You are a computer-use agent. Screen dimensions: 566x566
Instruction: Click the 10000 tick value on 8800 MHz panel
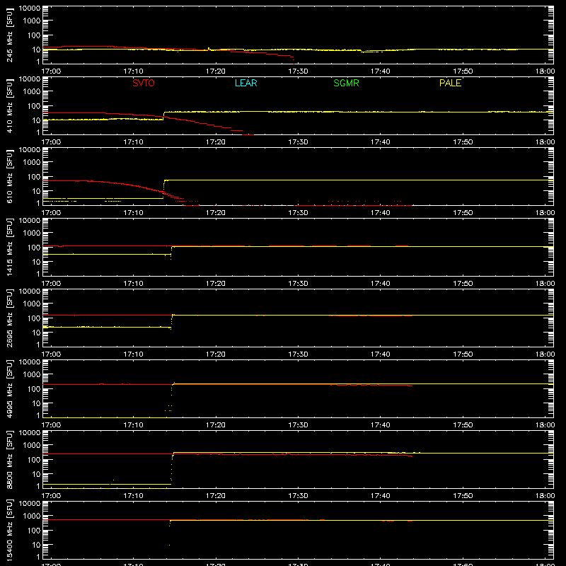(30, 433)
